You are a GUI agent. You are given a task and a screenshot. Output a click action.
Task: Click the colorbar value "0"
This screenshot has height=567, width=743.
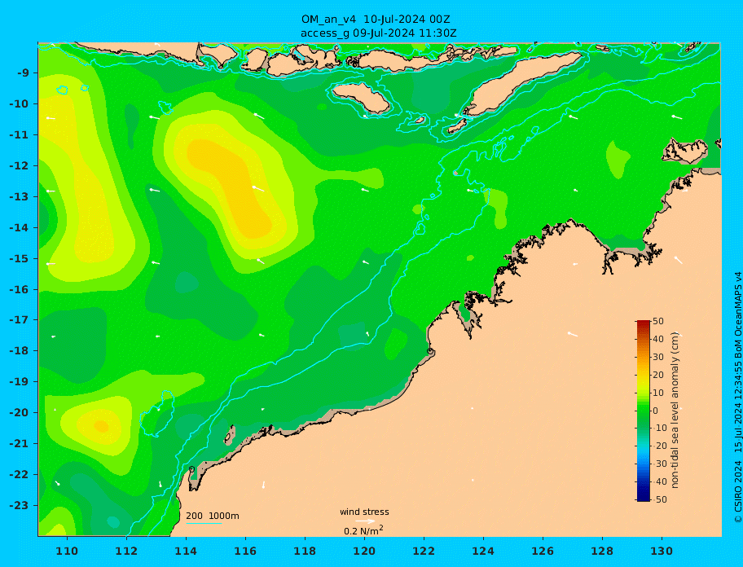pyautogui.click(x=655, y=411)
